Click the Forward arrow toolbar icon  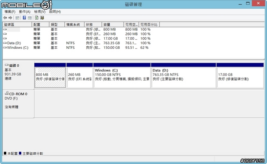[10, 18]
